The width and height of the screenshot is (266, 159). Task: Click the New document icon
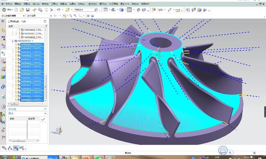[x=17, y=10]
